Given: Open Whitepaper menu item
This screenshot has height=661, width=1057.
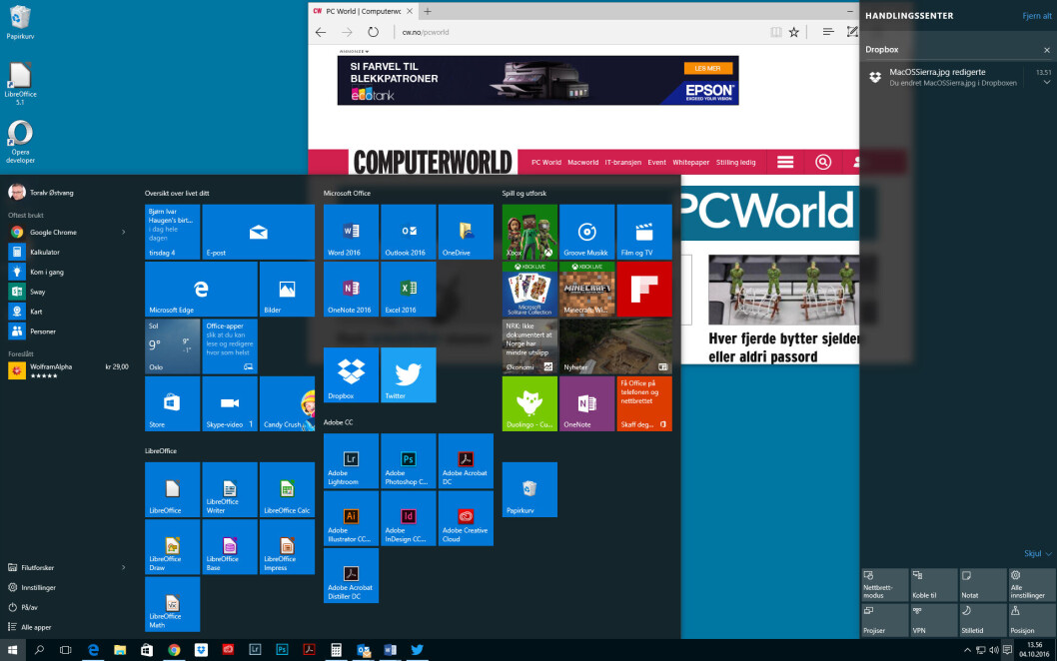Looking at the screenshot, I should click(x=691, y=163).
